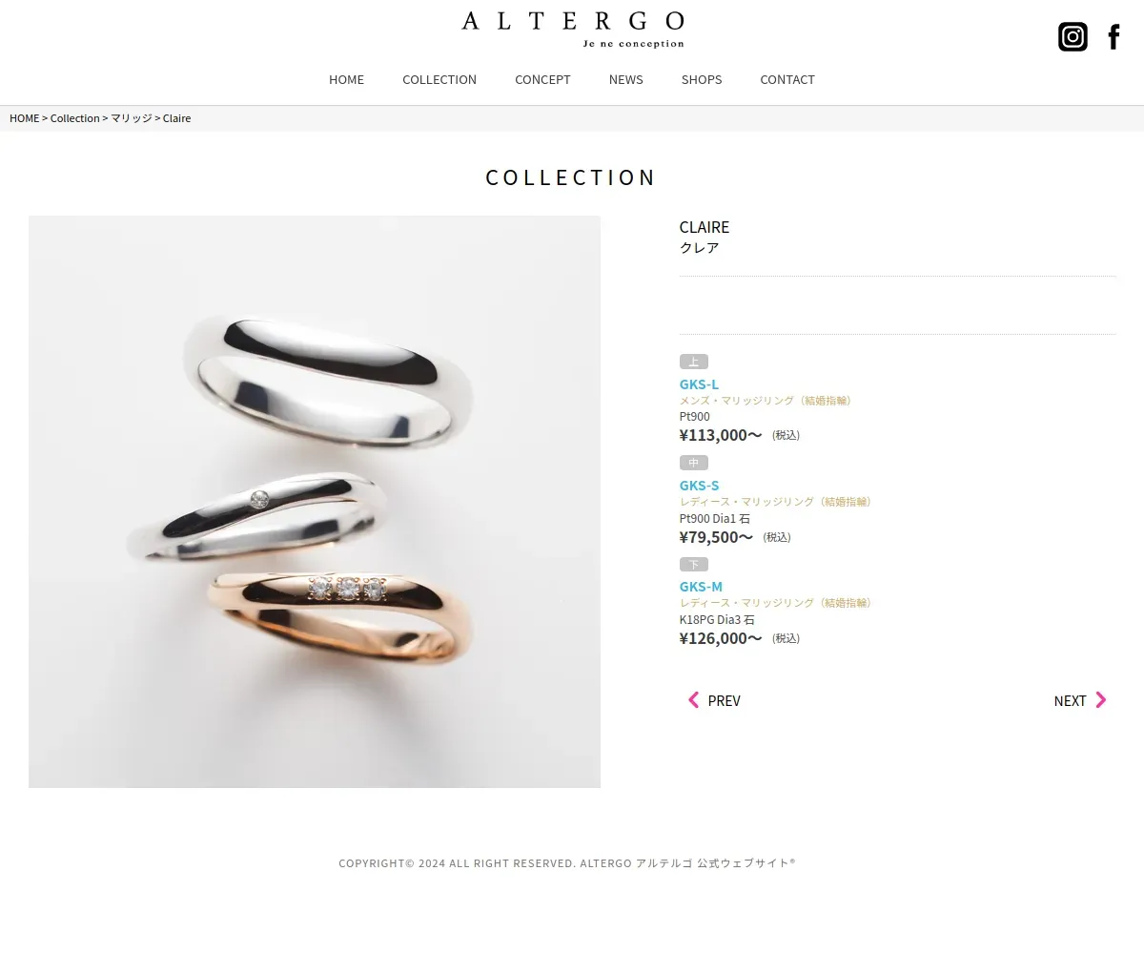
Task: Open the COLLECTION menu item
Action: click(439, 79)
